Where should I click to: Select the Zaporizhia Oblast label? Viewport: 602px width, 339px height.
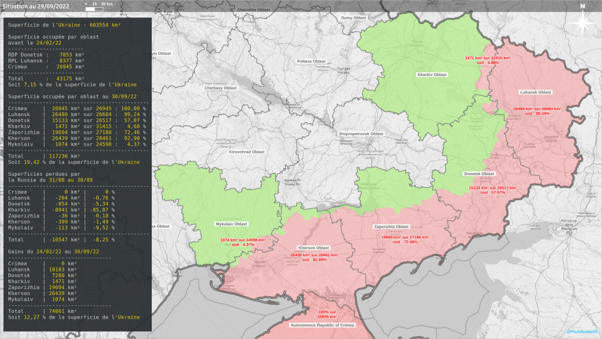391,226
